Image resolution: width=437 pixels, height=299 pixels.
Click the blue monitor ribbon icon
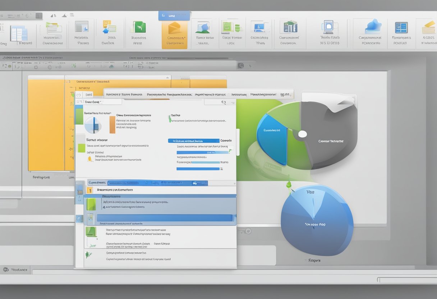click(x=260, y=27)
